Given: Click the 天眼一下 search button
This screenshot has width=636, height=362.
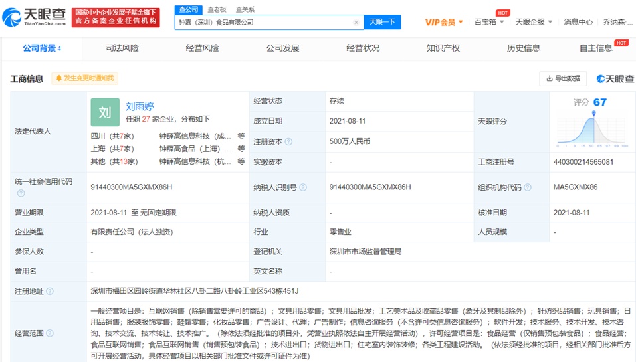Looking at the screenshot, I should click(x=382, y=22).
